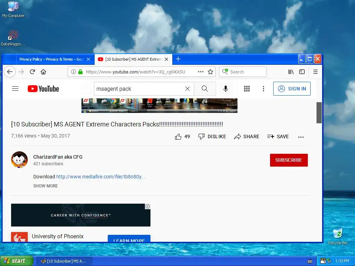The width and height of the screenshot is (355, 266).
Task: Click the SIGN IN button
Action: tap(292, 89)
